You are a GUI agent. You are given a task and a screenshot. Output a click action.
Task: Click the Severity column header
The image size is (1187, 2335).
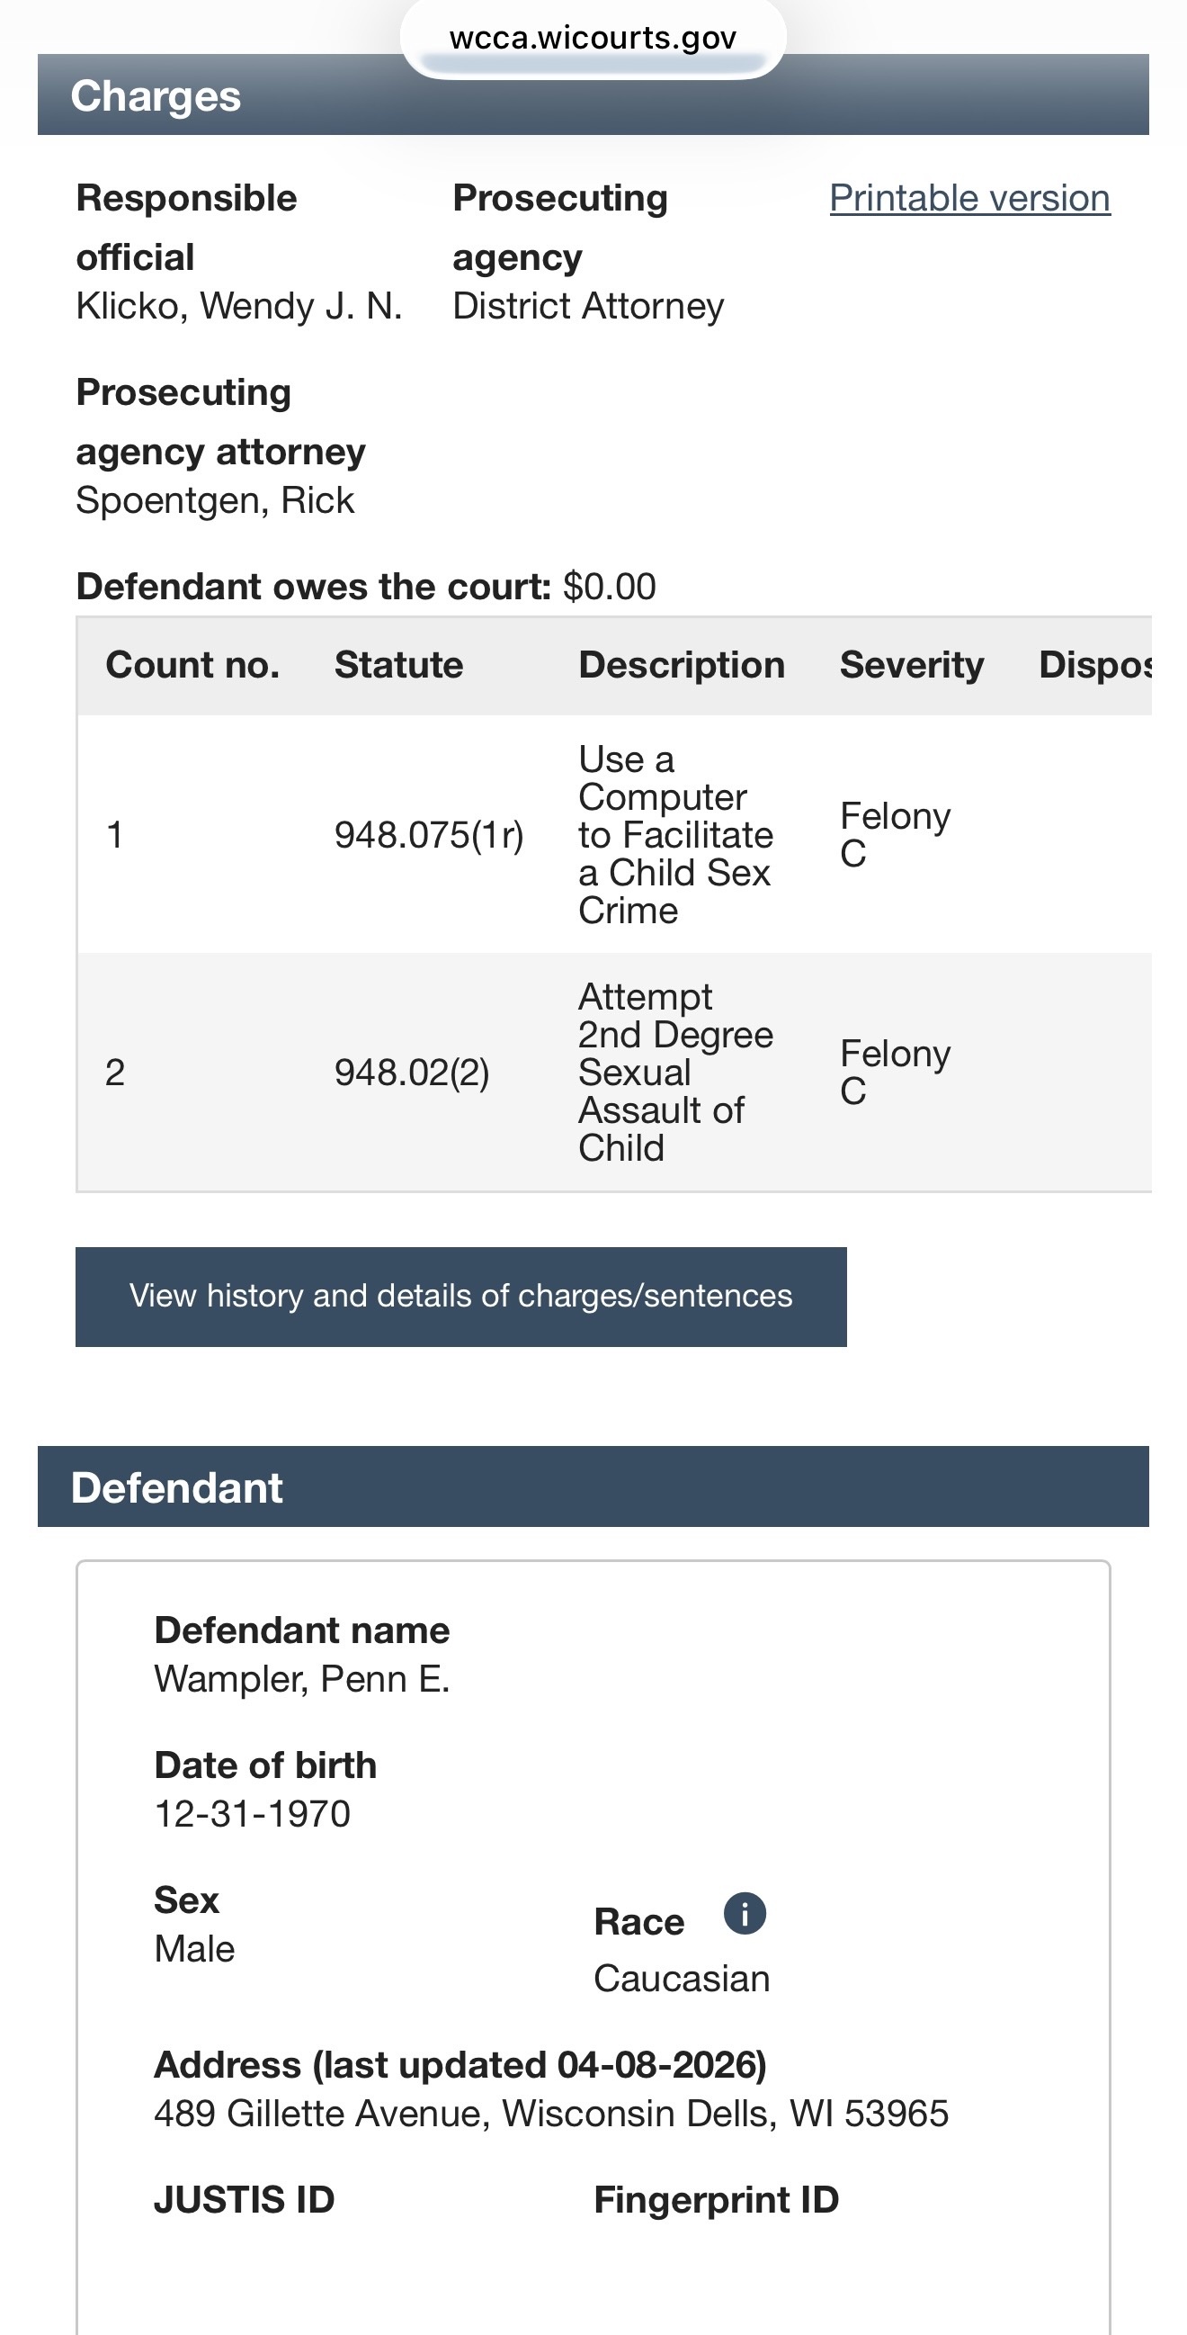(x=912, y=665)
